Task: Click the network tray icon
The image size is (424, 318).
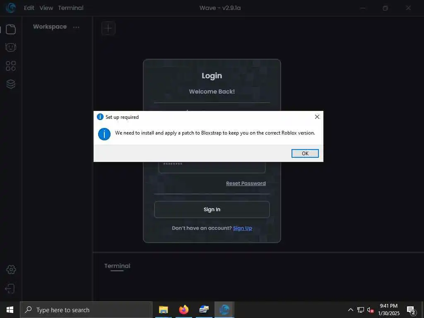Action: click(x=361, y=310)
